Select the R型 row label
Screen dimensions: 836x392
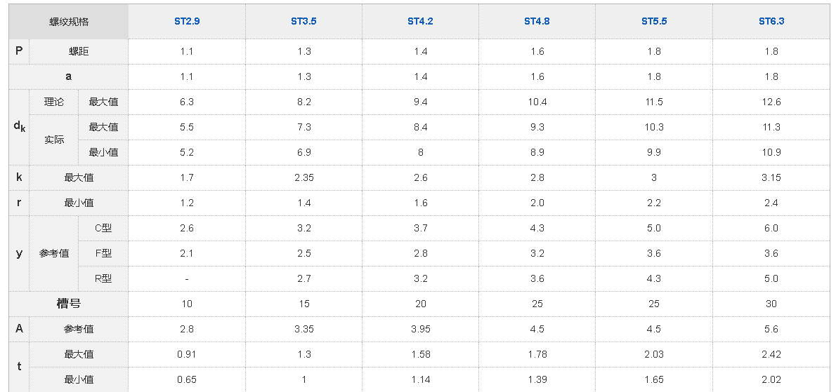coord(103,278)
